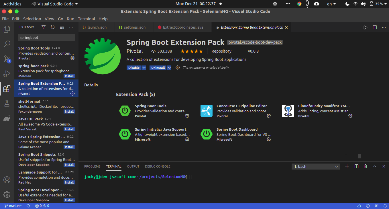Open the Visual Studio Code app menu in top bar
389x209 pixels.
click(54, 4)
